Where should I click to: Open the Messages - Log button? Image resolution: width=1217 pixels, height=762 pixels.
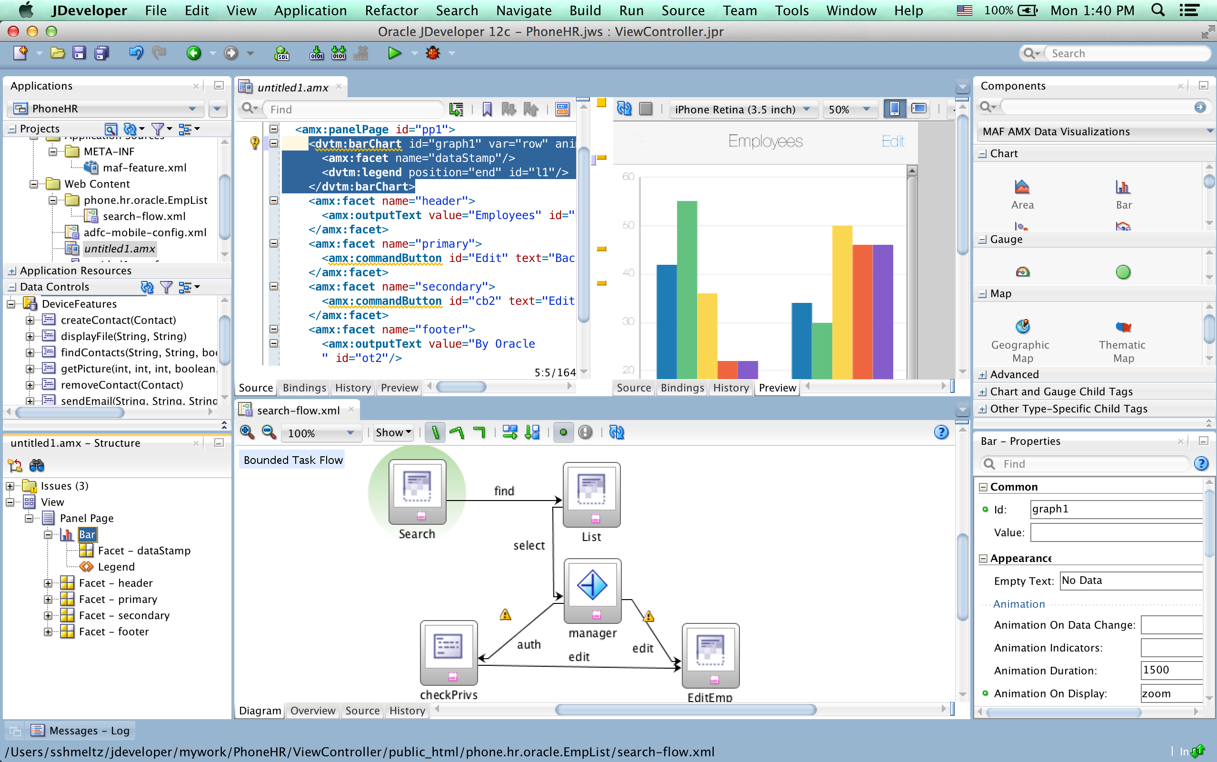80,730
